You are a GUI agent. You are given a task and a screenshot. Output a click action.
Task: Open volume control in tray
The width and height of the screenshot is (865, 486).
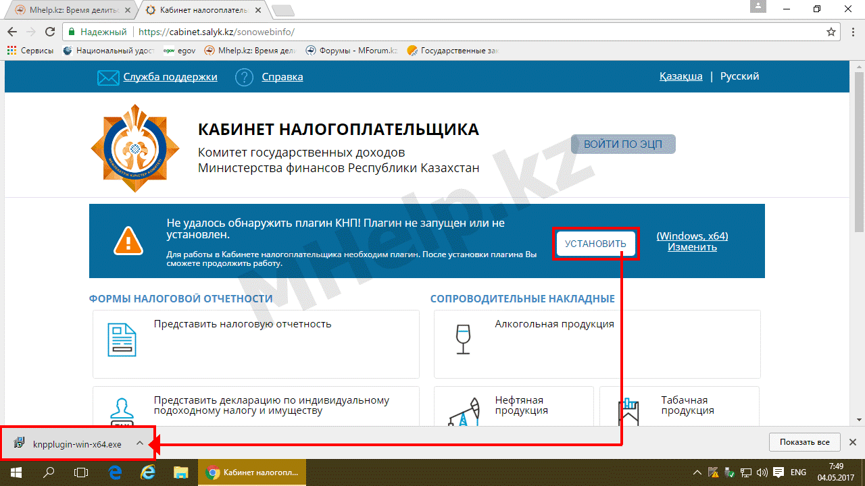coord(762,473)
